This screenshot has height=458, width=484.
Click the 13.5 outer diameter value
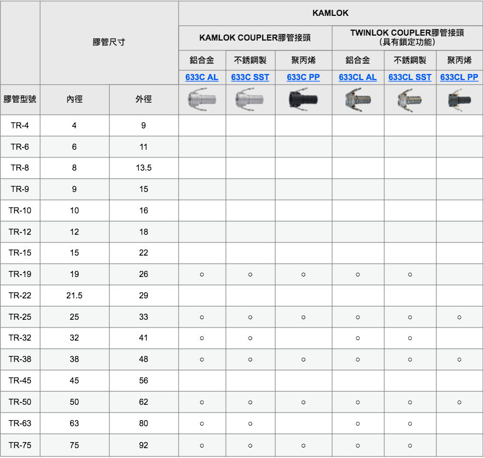[144, 168]
